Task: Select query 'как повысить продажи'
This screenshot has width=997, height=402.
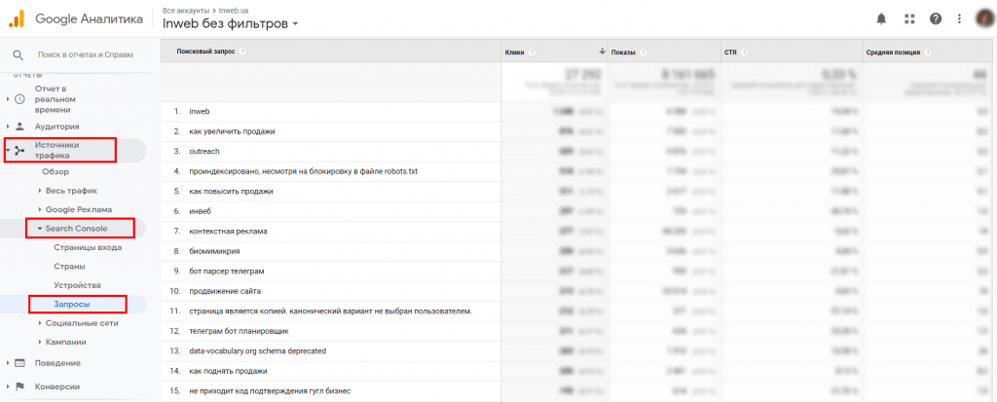Action: 231,192
